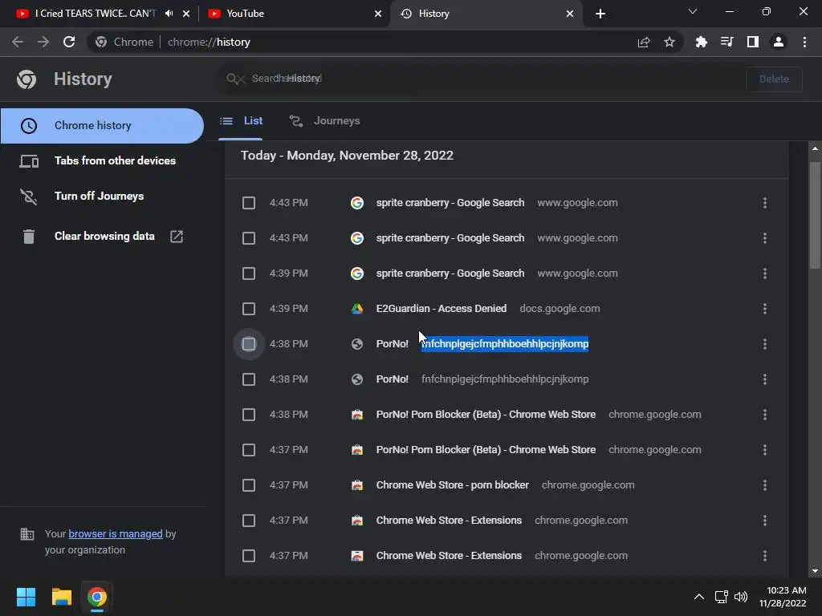Viewport: 822px width, 616px height.
Task: Open actions menu for Web Store porn blocker entry
Action: [764, 485]
